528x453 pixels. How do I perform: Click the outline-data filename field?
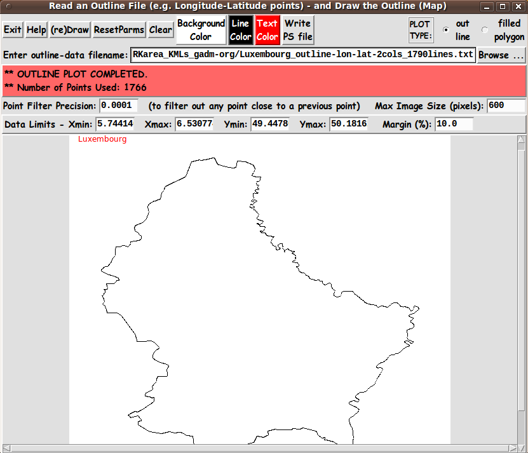click(x=303, y=55)
